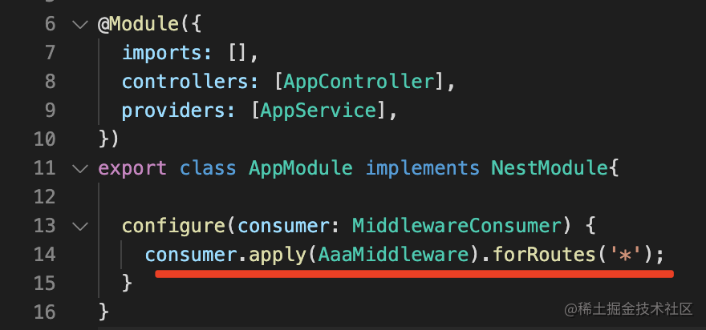Click the AppService identifier
The image size is (706, 330).
pos(319,111)
